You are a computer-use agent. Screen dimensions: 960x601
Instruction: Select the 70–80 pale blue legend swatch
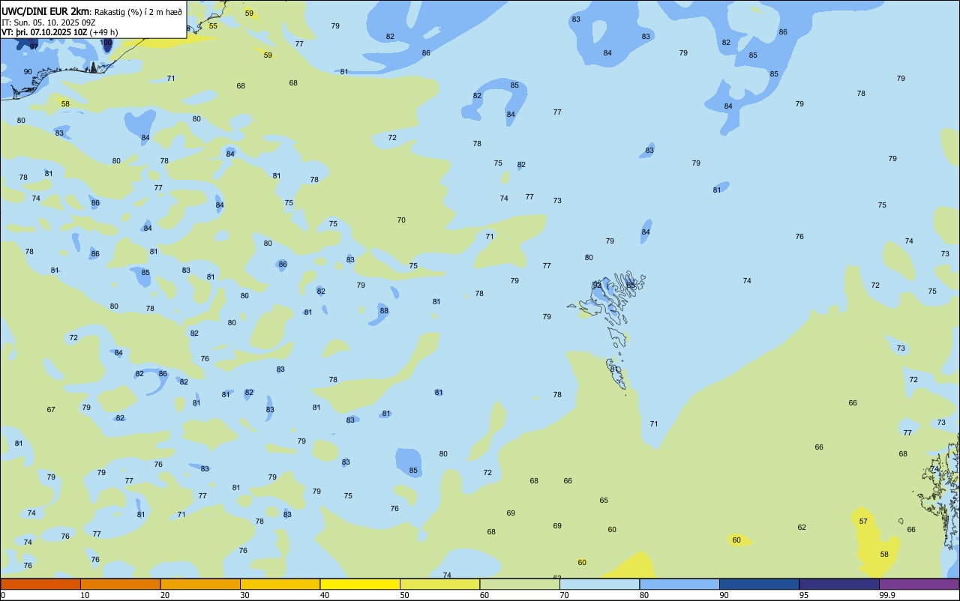click(599, 584)
